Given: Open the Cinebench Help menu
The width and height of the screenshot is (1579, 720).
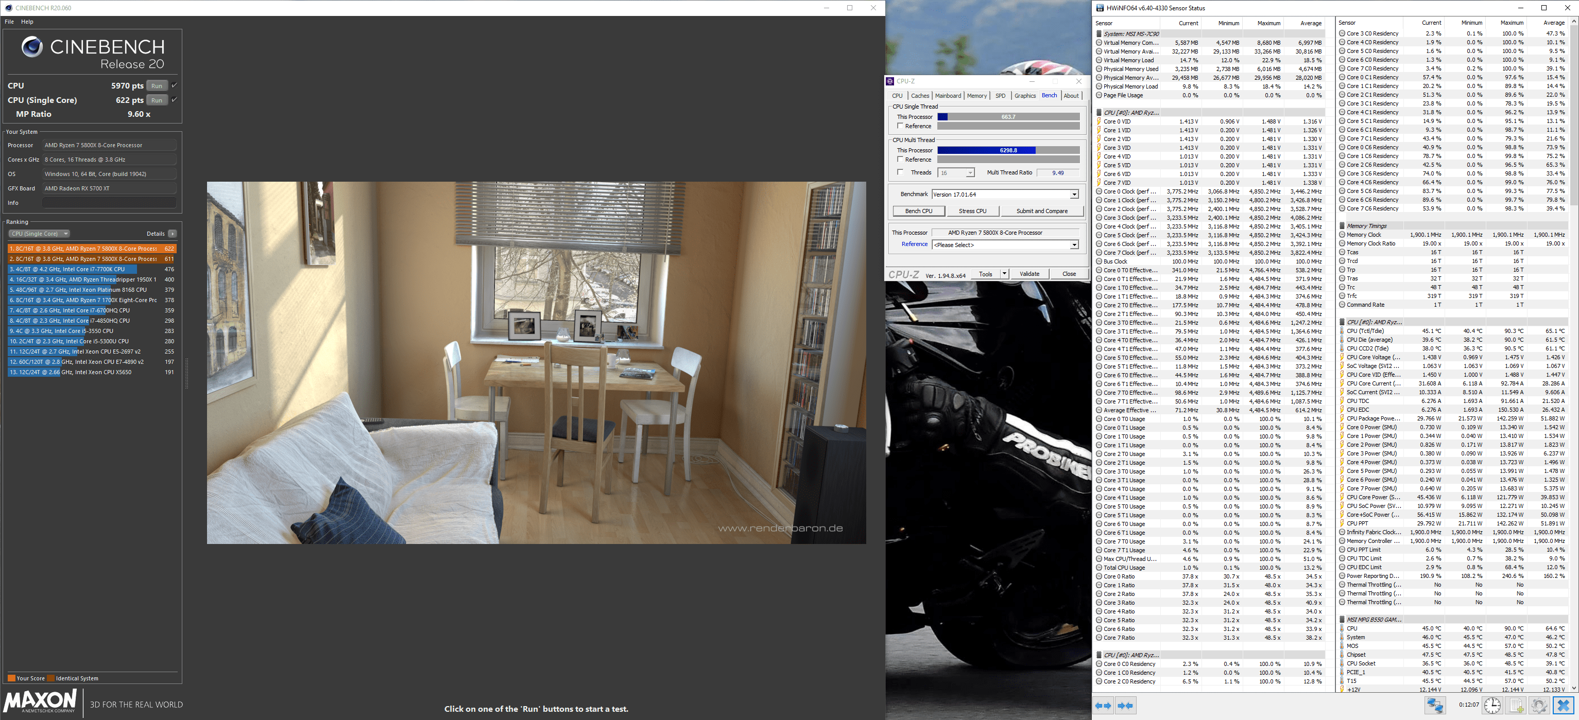Looking at the screenshot, I should (27, 22).
